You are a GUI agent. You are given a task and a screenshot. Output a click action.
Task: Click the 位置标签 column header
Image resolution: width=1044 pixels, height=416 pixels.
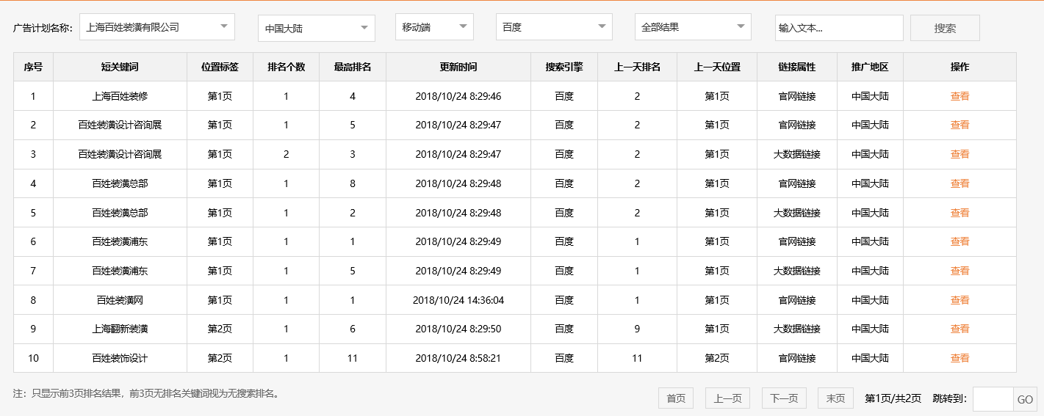tap(220, 67)
